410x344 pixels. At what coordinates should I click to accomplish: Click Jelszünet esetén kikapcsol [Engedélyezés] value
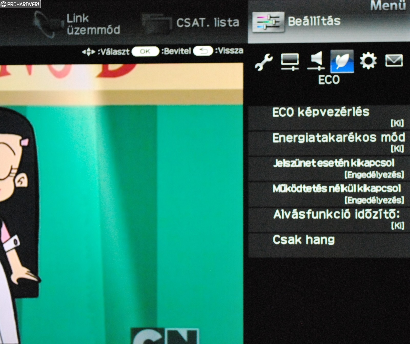click(374, 175)
